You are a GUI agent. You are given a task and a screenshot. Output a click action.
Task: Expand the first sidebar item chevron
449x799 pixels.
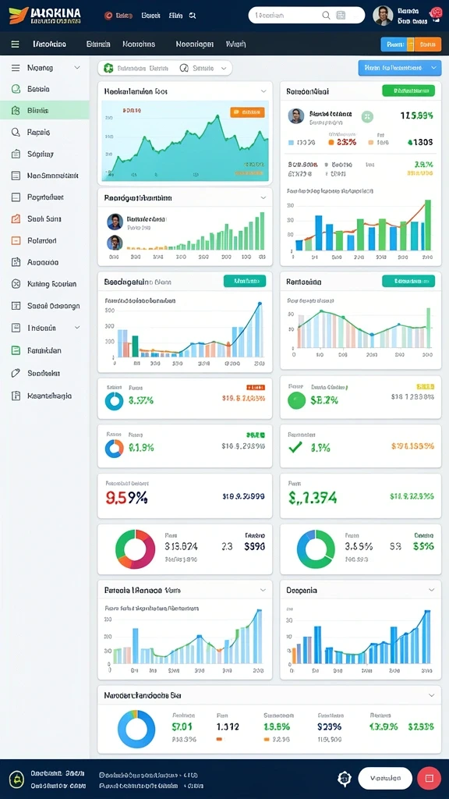(x=77, y=67)
